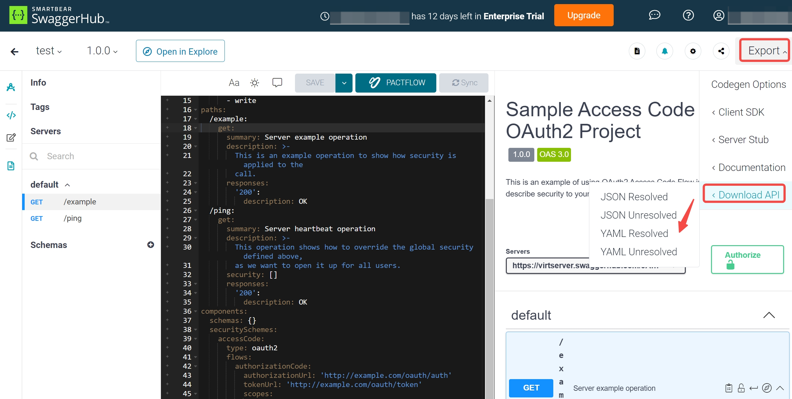
Task: Collapse the default section in the preview
Action: click(x=769, y=315)
